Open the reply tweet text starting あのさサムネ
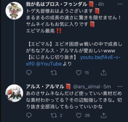Viewport: 128px width, 122px height. click(74, 100)
